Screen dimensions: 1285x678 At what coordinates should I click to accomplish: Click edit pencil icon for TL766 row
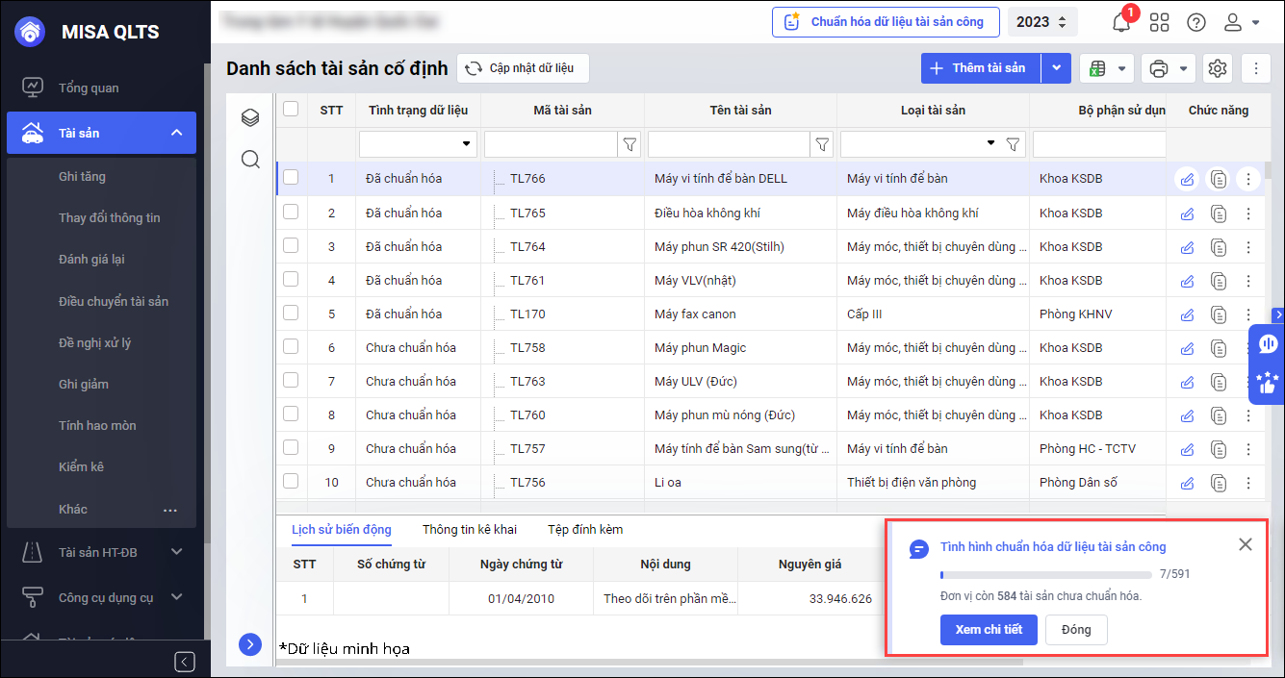coord(1187,179)
